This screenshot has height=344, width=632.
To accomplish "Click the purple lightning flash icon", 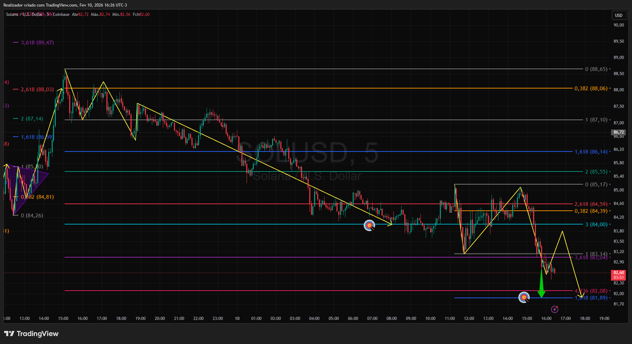I will (x=555, y=309).
